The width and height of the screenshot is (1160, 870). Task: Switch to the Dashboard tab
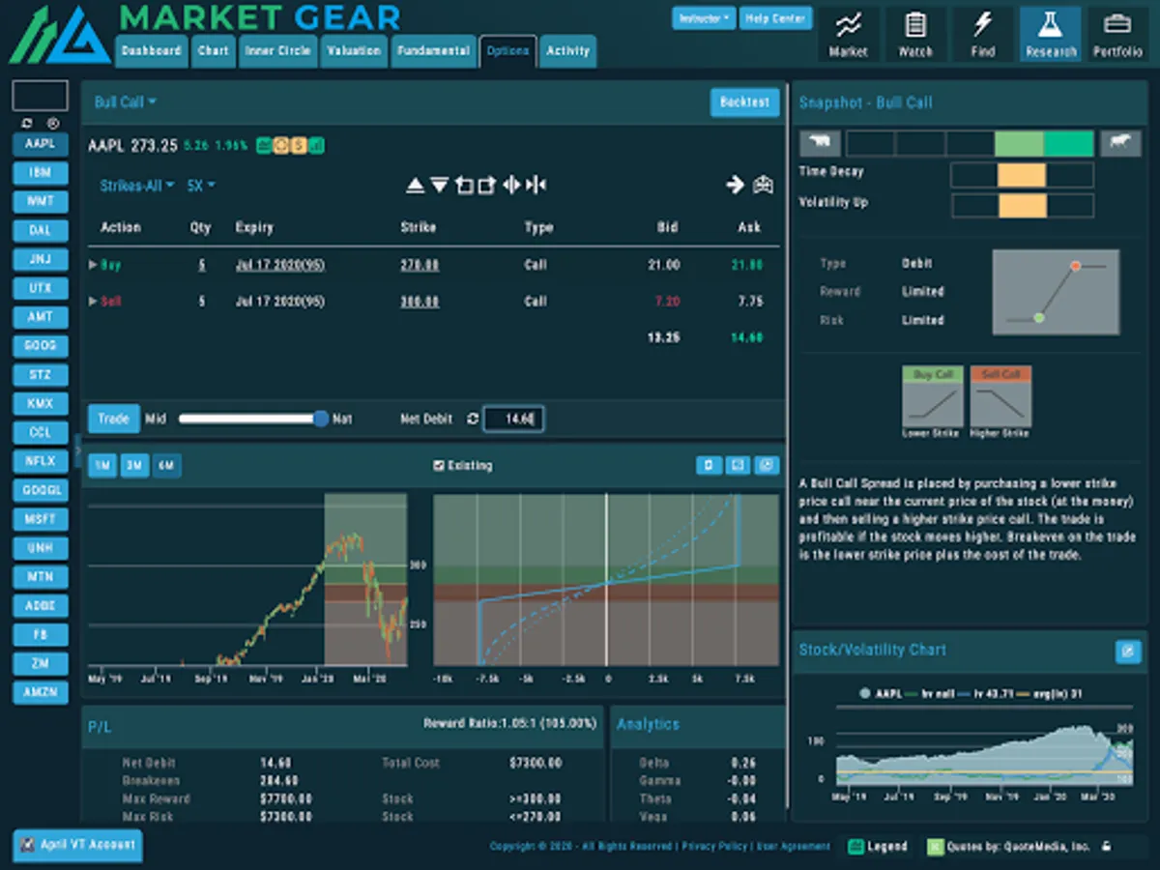point(152,51)
